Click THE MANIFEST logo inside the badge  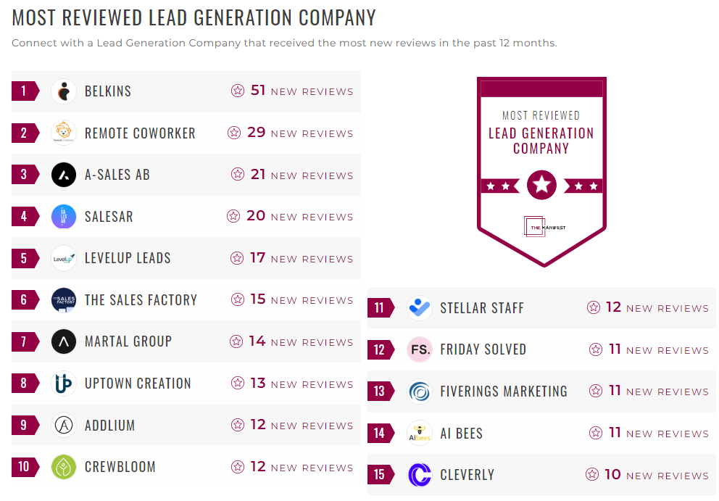tap(541, 227)
